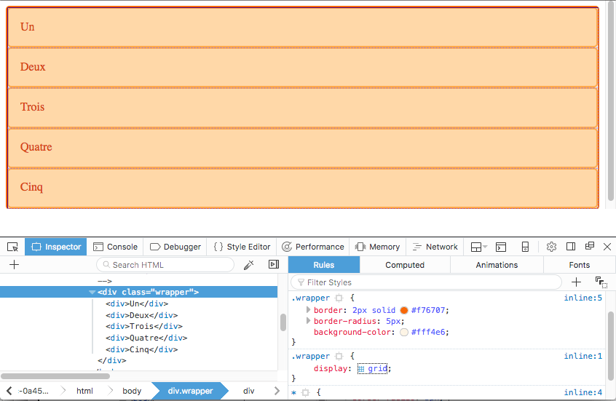The image size is (616, 401).
Task: Select the body breadcrumb
Action: click(x=132, y=391)
